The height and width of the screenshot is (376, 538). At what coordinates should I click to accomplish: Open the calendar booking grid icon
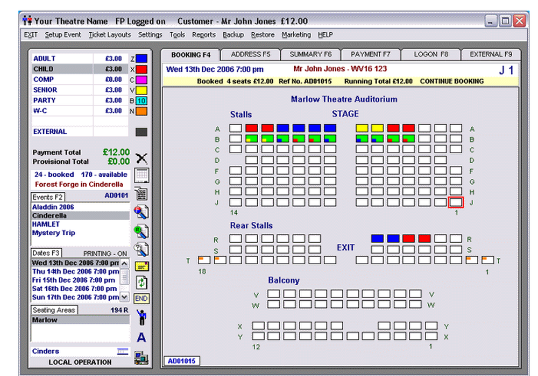click(x=141, y=176)
